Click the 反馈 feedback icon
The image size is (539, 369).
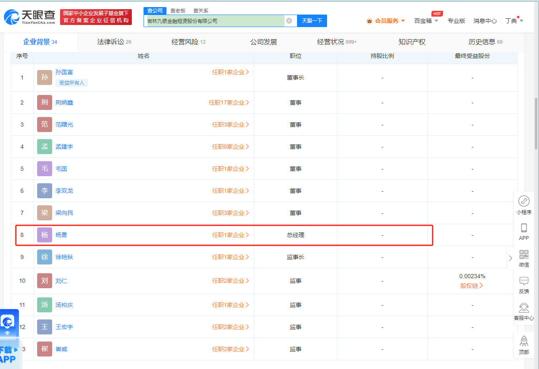pos(524,281)
